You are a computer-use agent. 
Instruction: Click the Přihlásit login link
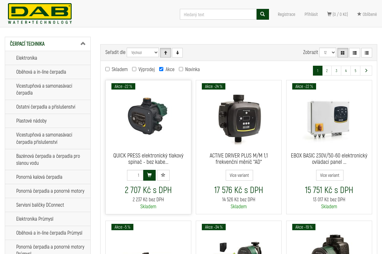coord(311,14)
